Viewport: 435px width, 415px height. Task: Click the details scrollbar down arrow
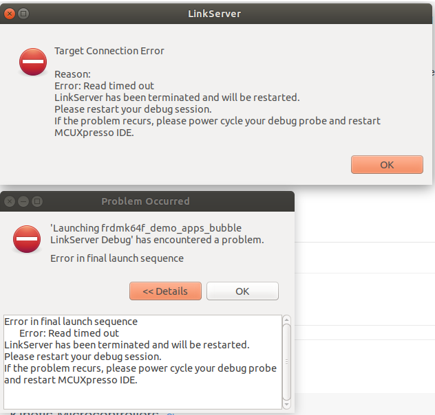(x=286, y=404)
